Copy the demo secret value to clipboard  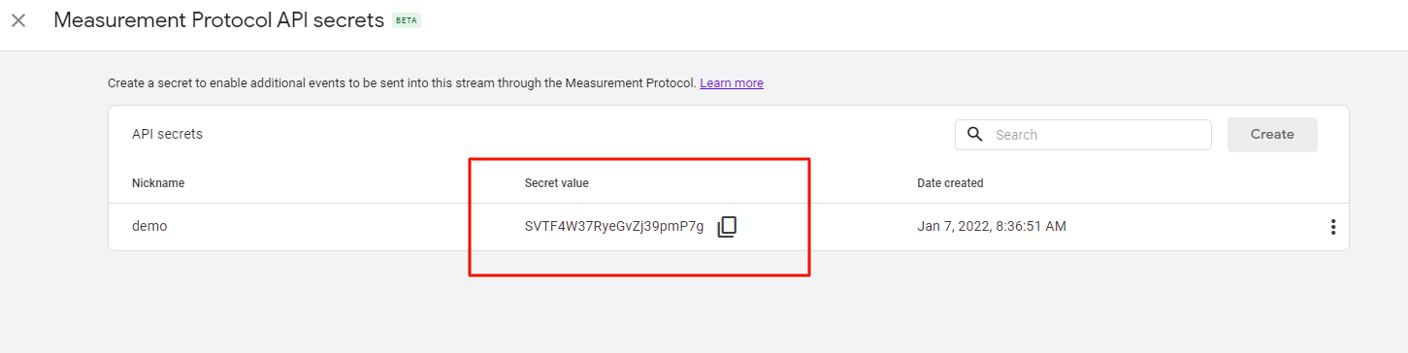[x=727, y=227]
